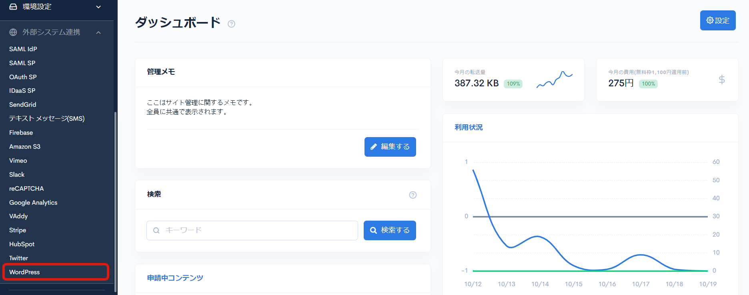
Task: Open IDaaS SP menu item
Action: tap(22, 91)
